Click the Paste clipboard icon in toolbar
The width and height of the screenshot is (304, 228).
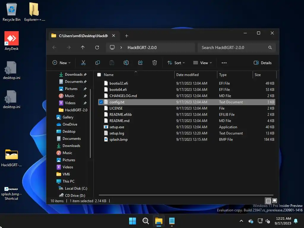(x=112, y=63)
